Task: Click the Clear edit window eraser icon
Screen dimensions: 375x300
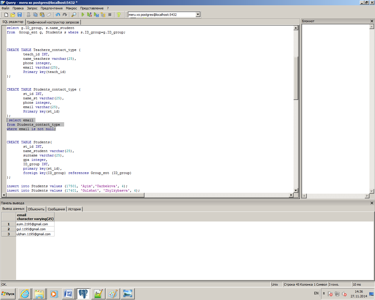Action: [x=49, y=15]
